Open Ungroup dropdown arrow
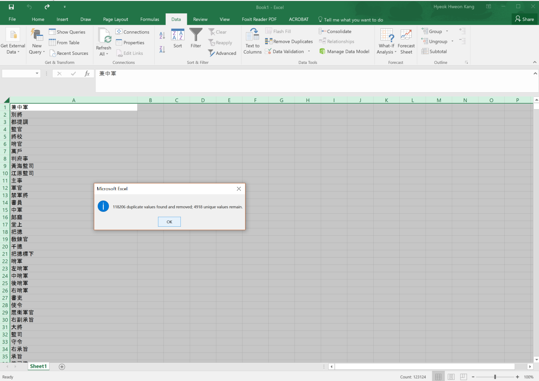 click(x=452, y=42)
